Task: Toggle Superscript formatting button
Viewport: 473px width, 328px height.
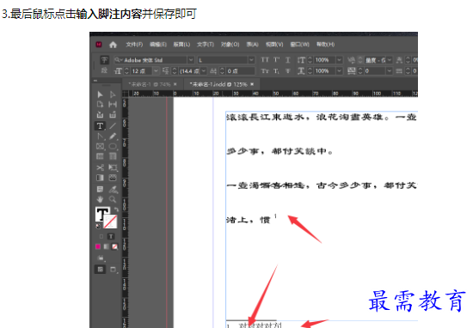Action: (276, 60)
